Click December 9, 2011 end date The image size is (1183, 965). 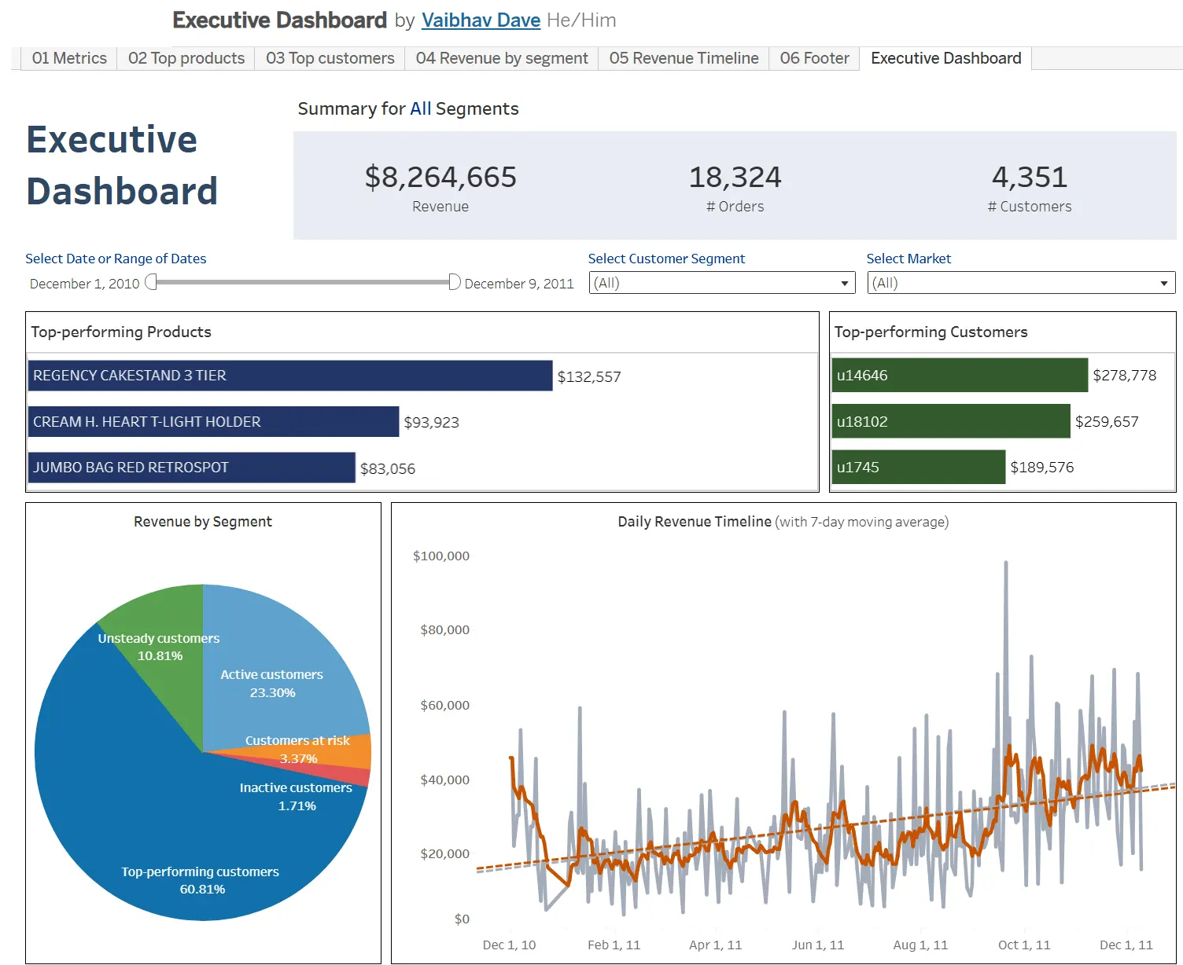(519, 284)
